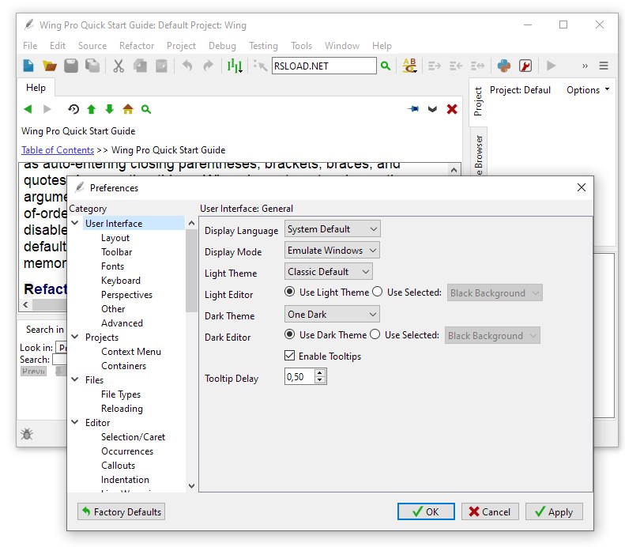The width and height of the screenshot is (625, 547).
Task: Click the green back arrow in Help
Action: [28, 109]
